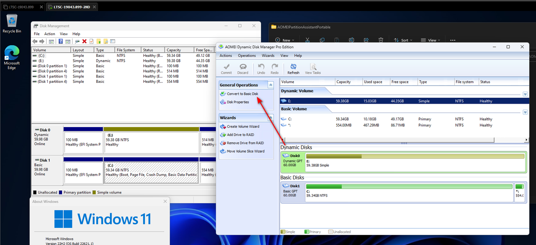Open the three-dot See more menu in File Explorer
Image resolution: width=536 pixels, height=245 pixels.
[453, 40]
